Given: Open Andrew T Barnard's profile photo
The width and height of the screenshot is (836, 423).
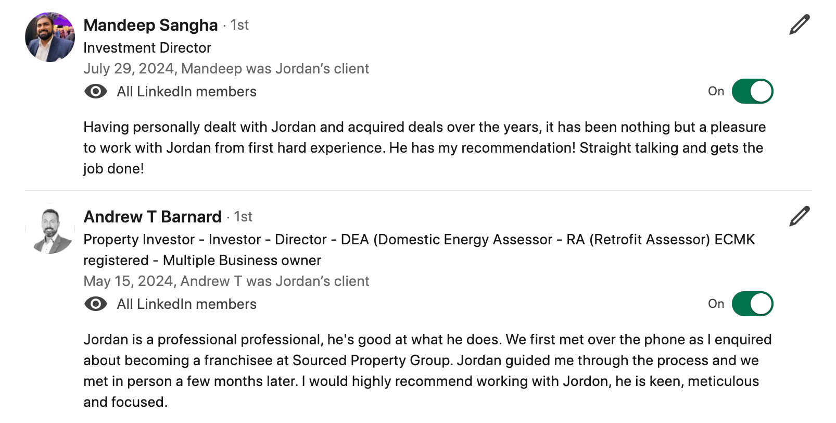Looking at the screenshot, I should 50,229.
